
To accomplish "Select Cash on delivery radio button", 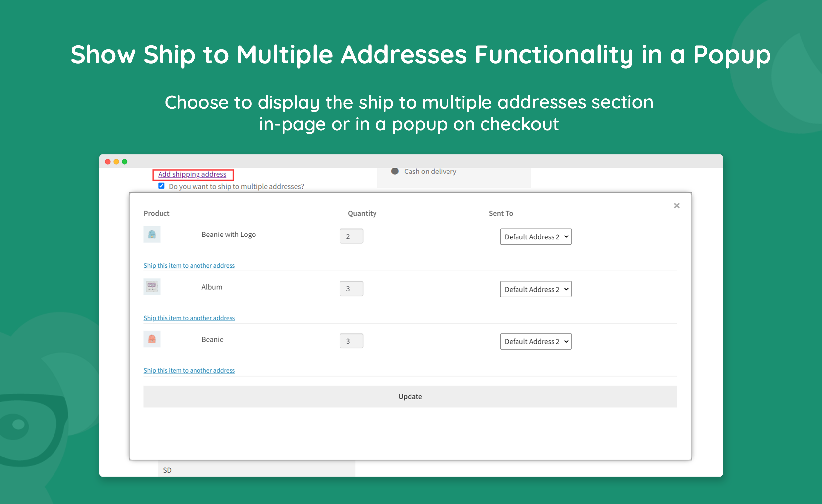I will (x=395, y=171).
